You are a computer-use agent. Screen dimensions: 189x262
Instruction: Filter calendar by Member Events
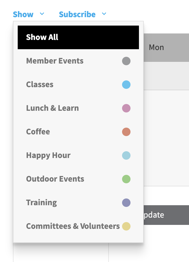tap(55, 61)
